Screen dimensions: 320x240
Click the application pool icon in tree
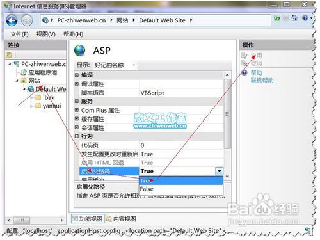click(x=24, y=72)
